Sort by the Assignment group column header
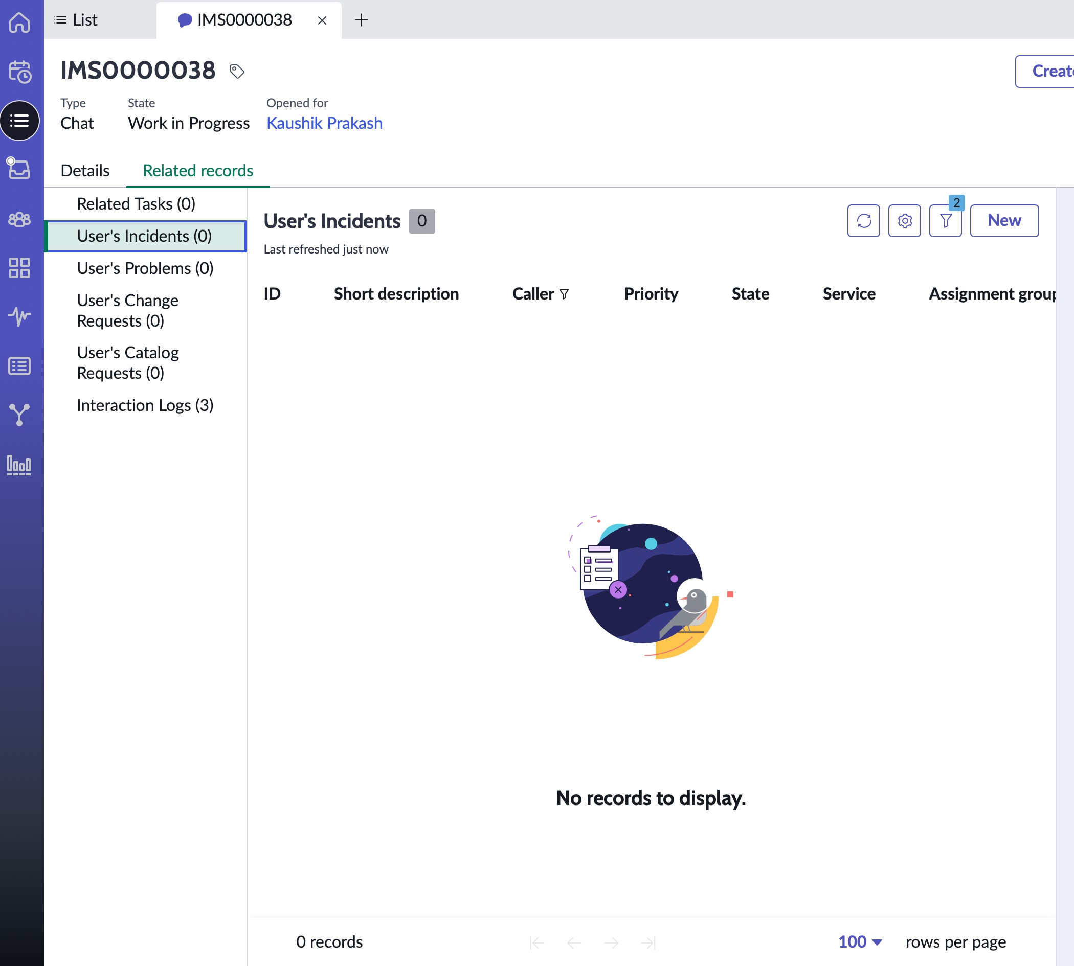The width and height of the screenshot is (1074, 966). 992,293
